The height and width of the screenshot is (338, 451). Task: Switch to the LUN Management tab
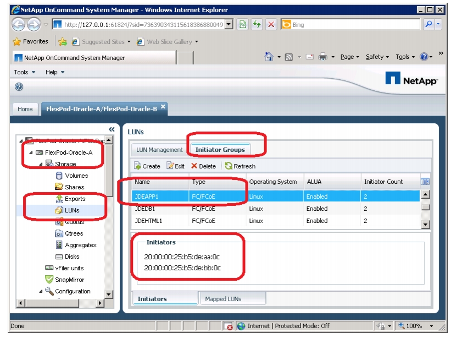(159, 150)
